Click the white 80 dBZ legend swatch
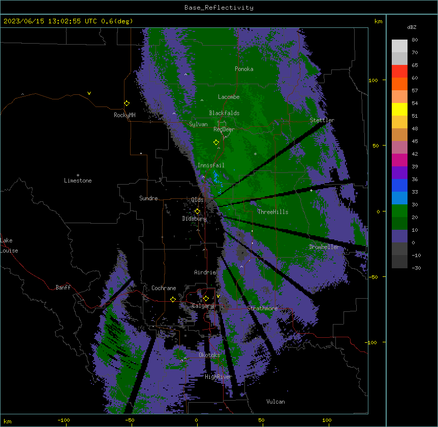The width and height of the screenshot is (438, 427). click(399, 46)
